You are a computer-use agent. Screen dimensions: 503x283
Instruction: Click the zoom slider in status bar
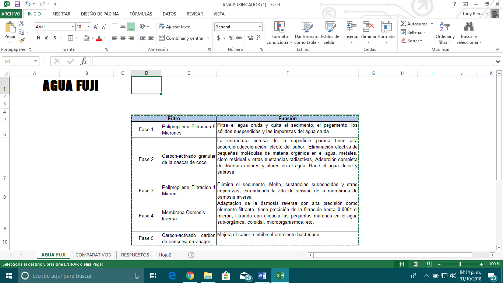pyautogui.click(x=460, y=264)
